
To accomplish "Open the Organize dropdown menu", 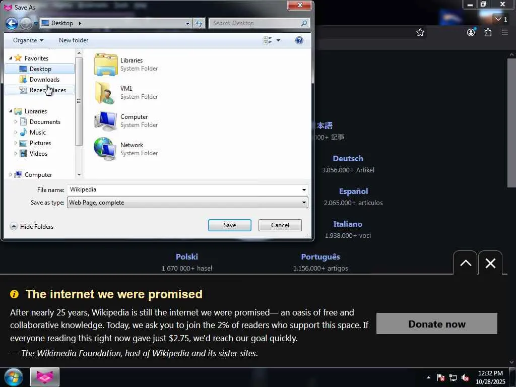I will [x=28, y=40].
